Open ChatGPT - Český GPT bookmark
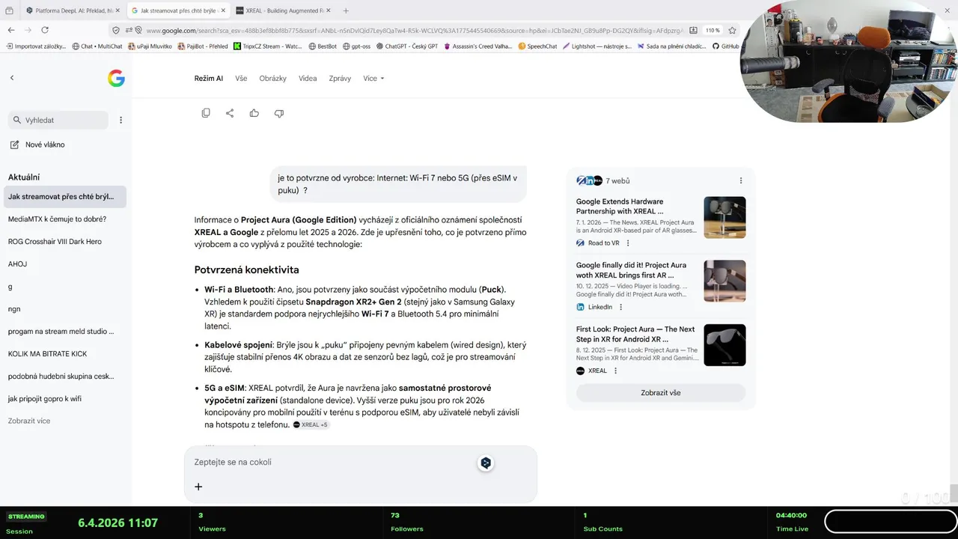The height and width of the screenshot is (539, 958). click(407, 46)
